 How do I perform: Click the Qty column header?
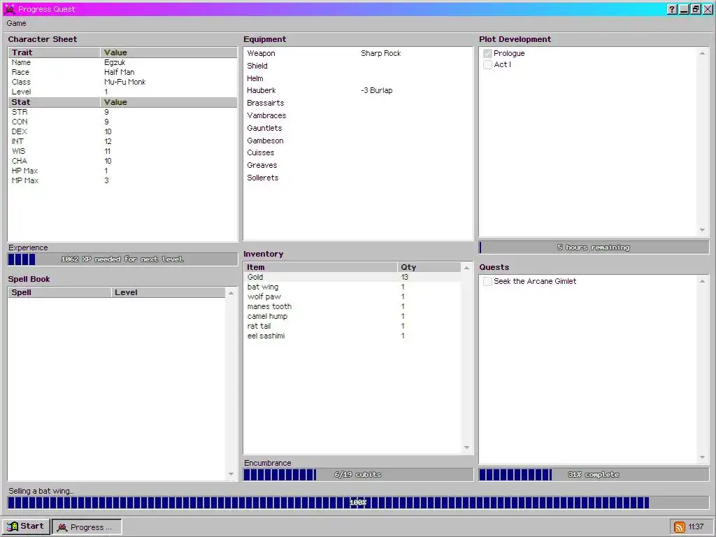click(x=429, y=268)
